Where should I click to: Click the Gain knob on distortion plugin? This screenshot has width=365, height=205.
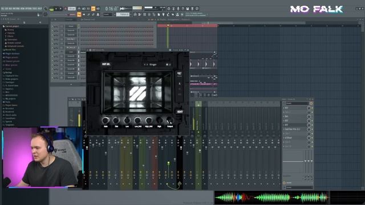pyautogui.click(x=106, y=120)
